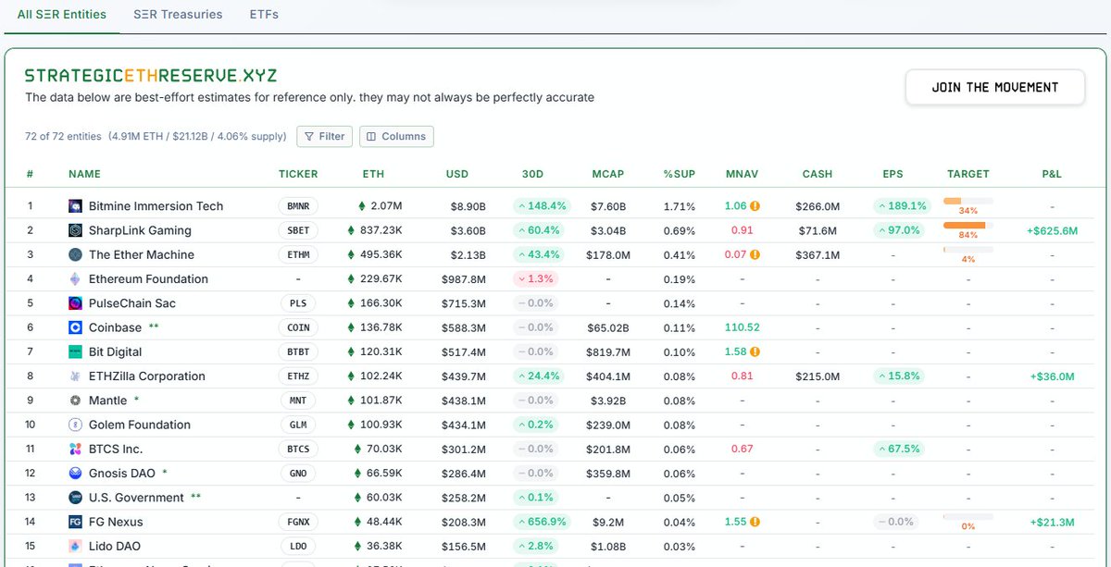The width and height of the screenshot is (1111, 567).
Task: Click the BTCS Inc. logo icon
Action: point(75,450)
